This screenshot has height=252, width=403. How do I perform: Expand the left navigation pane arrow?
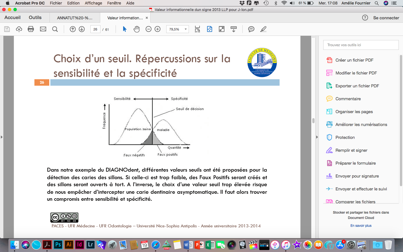pos(2,137)
